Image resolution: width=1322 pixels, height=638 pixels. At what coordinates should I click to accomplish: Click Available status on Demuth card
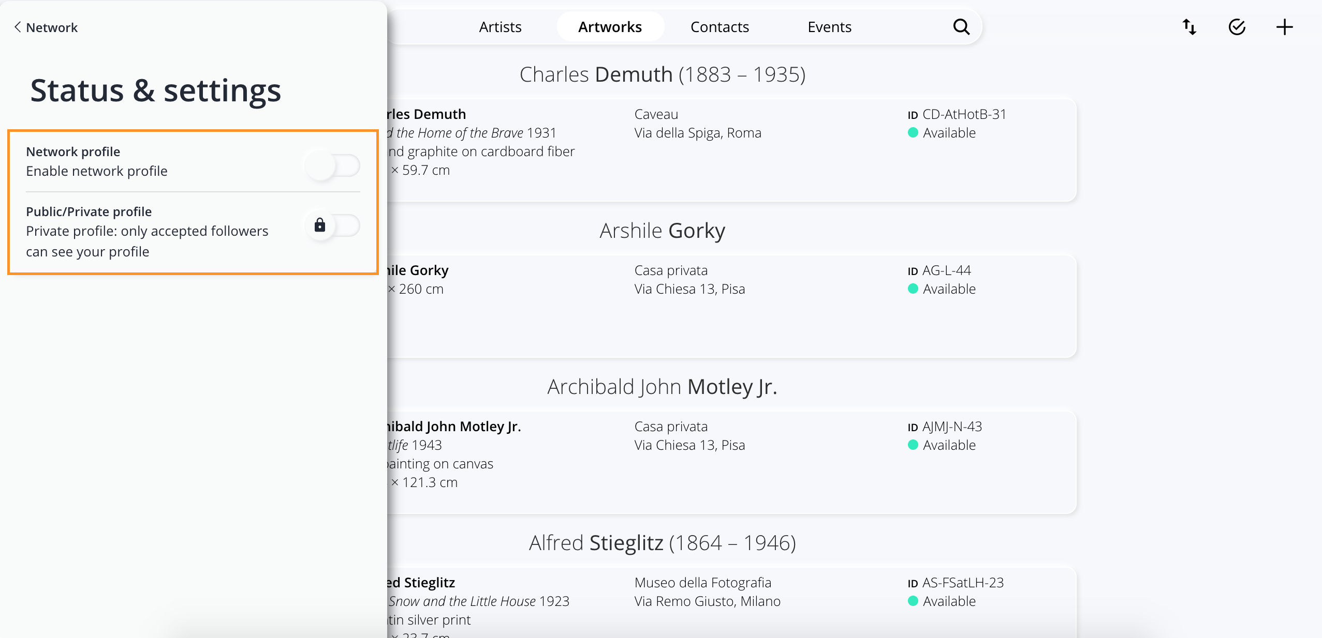942,133
